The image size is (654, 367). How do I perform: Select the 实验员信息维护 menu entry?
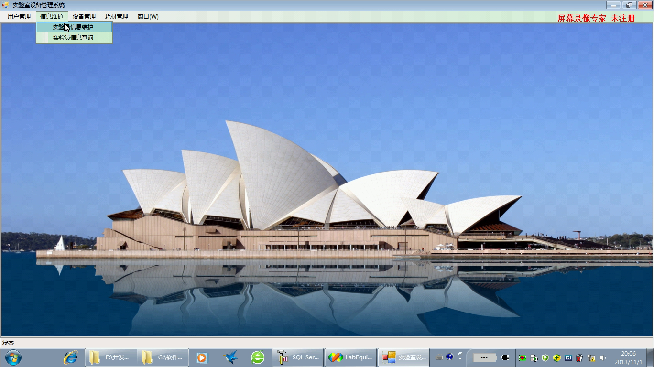coord(74,27)
